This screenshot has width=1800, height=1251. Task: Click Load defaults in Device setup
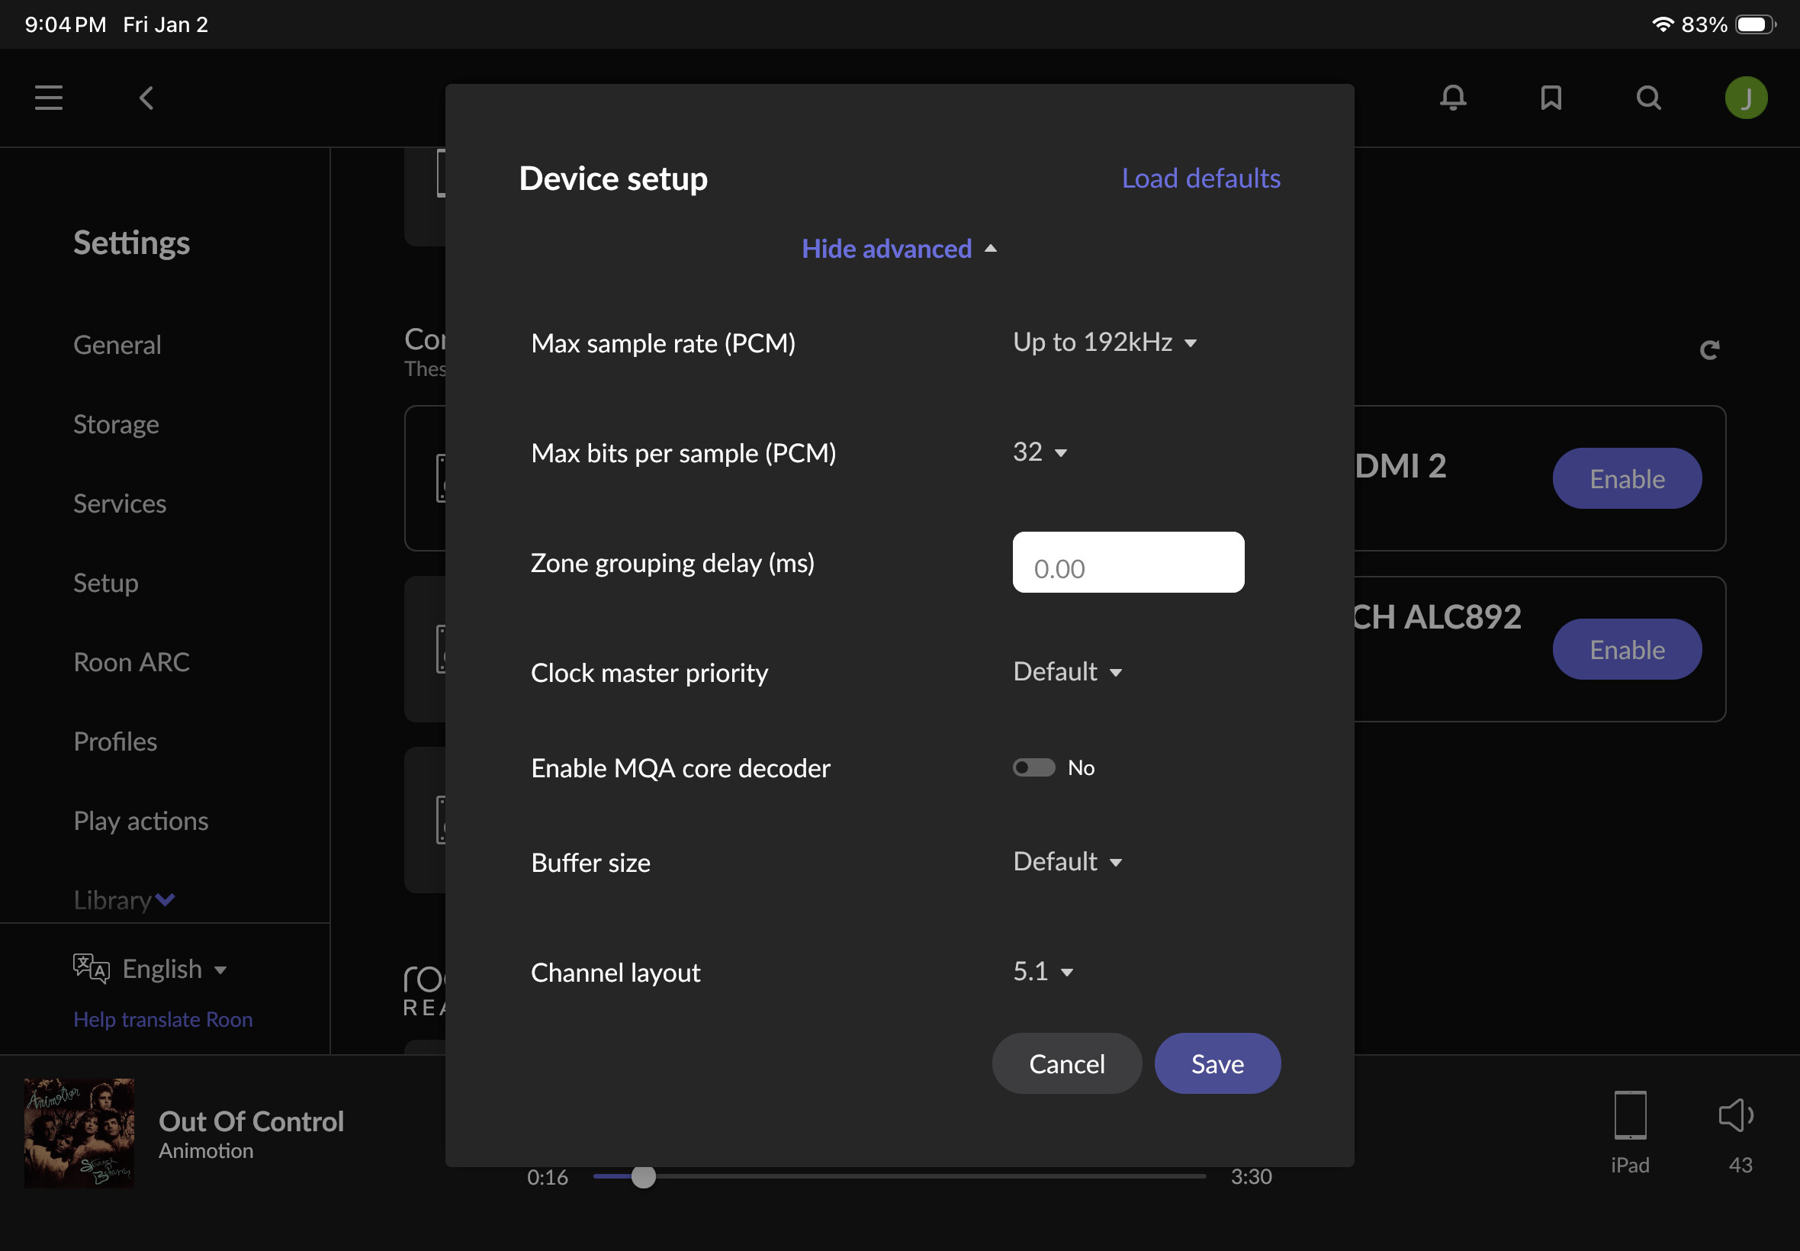click(x=1201, y=178)
